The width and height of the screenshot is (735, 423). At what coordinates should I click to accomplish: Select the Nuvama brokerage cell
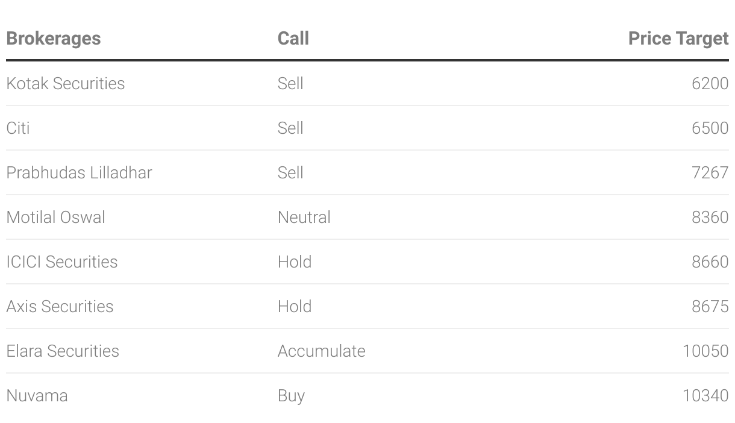coord(37,395)
